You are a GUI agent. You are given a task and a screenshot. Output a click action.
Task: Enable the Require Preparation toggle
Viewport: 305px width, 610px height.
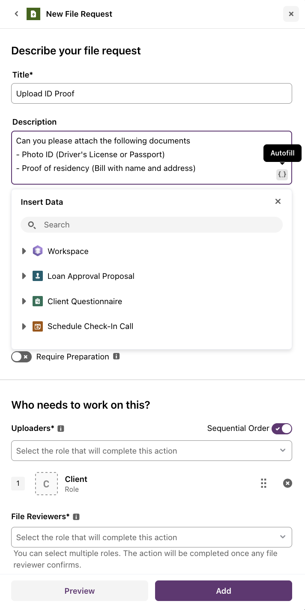click(x=21, y=357)
